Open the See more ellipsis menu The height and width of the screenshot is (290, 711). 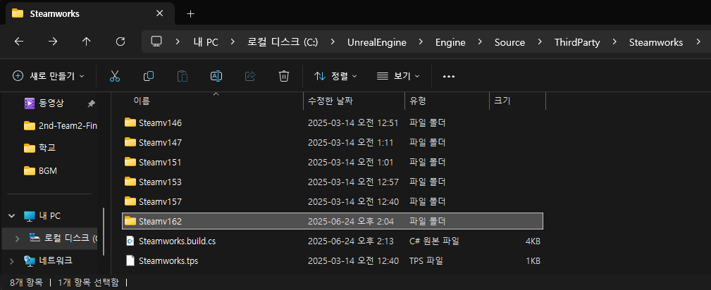pyautogui.click(x=448, y=76)
